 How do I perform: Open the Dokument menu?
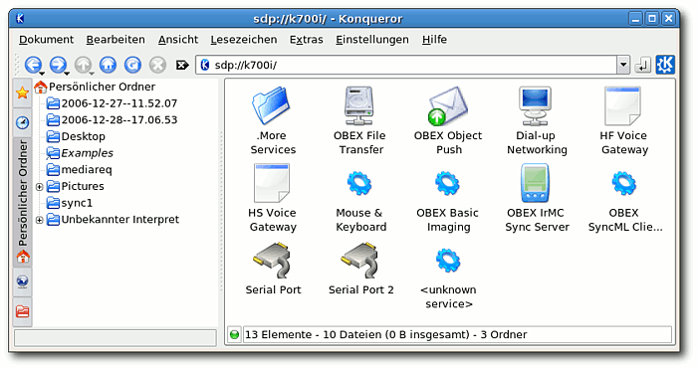[x=46, y=40]
